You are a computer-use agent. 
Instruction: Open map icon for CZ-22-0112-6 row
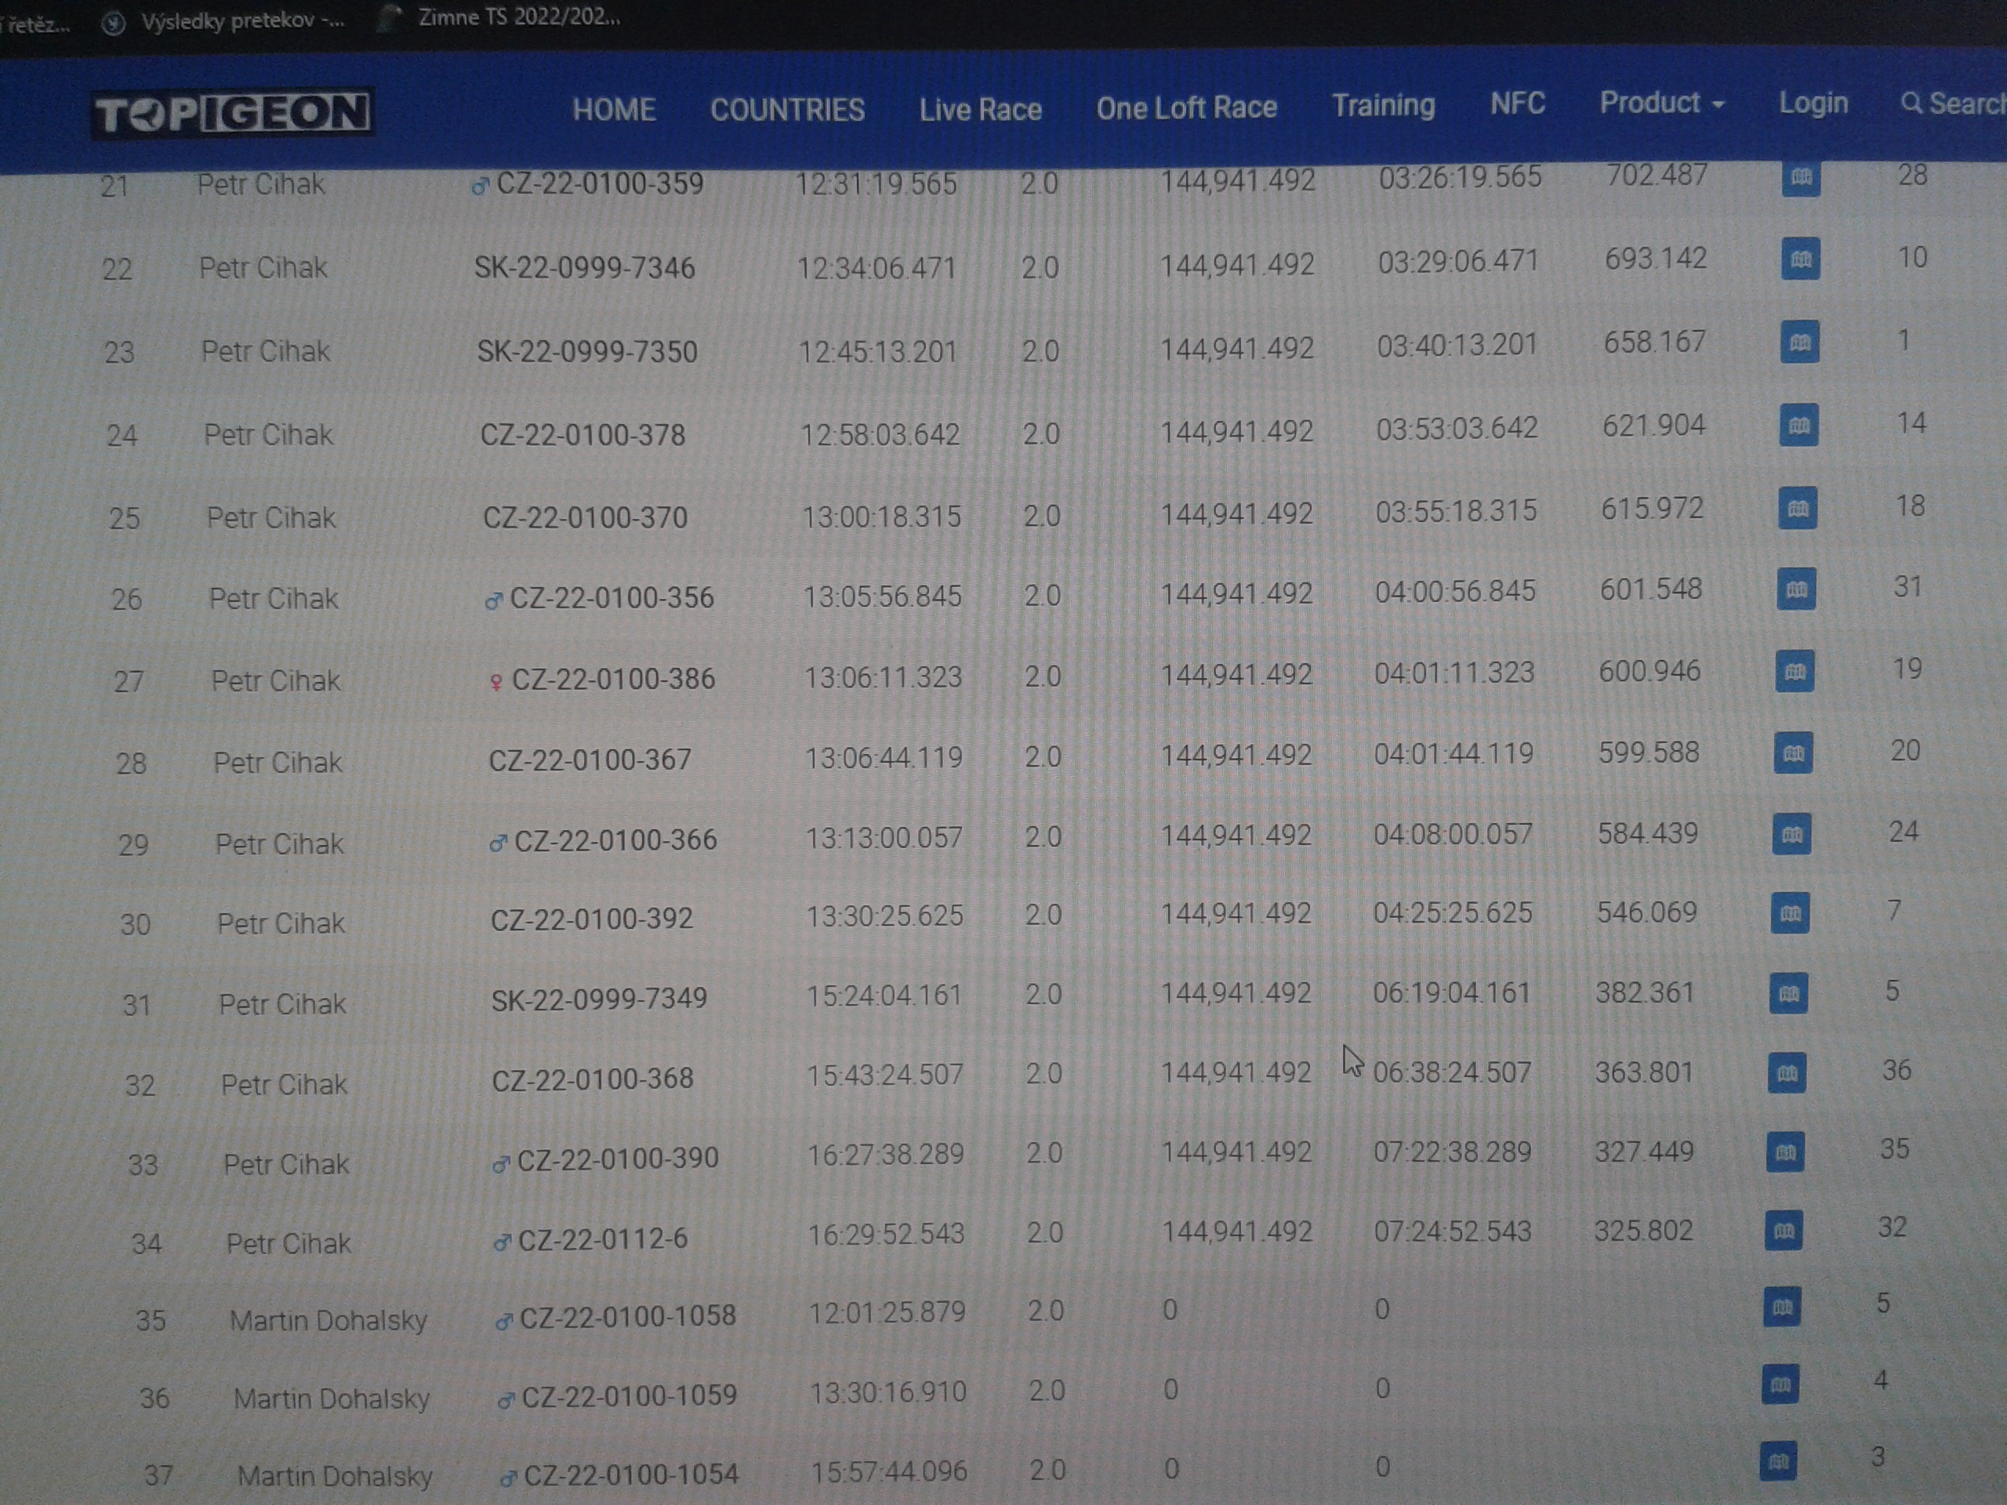(1783, 1231)
